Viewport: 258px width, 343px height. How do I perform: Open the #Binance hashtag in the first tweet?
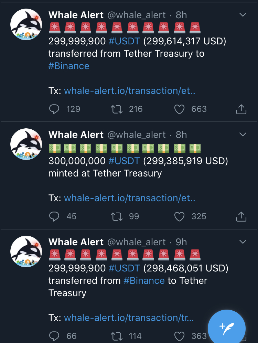point(69,66)
